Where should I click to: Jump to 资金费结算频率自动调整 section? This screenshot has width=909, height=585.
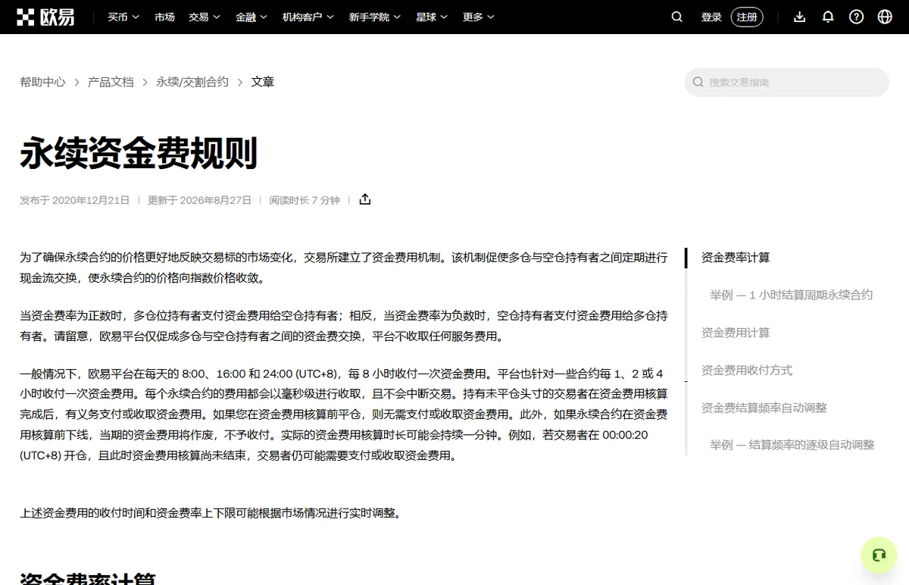tap(764, 408)
